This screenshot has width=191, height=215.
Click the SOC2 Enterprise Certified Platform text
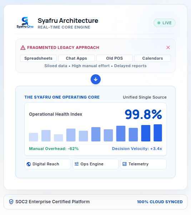pos(52,202)
